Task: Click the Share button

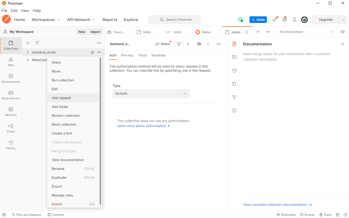Action: 163,44
